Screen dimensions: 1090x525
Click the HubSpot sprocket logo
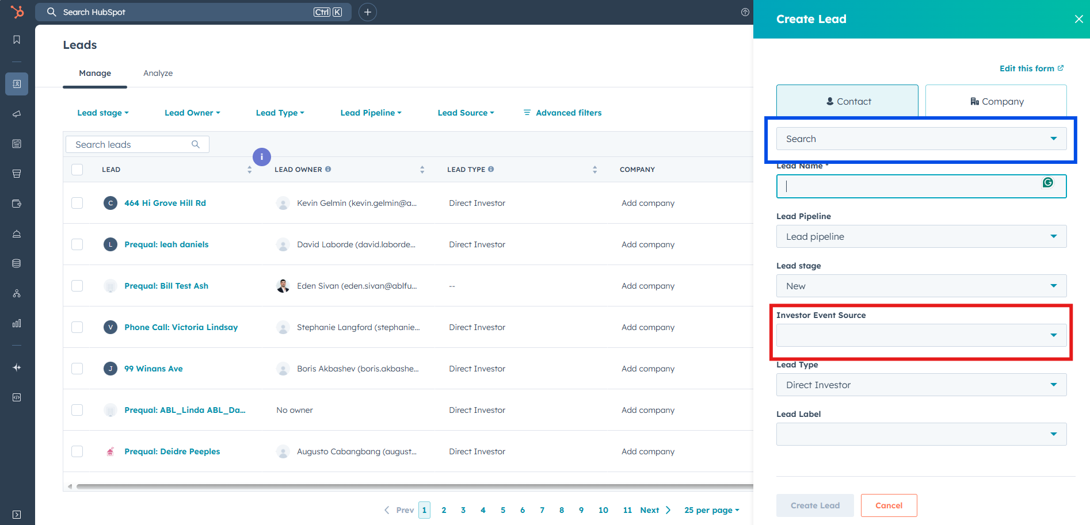point(17,12)
